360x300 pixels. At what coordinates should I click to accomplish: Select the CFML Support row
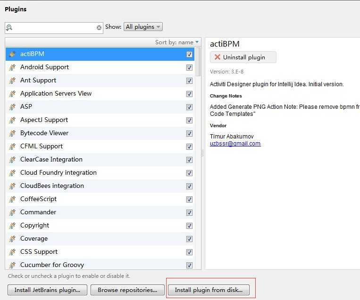coord(100,146)
